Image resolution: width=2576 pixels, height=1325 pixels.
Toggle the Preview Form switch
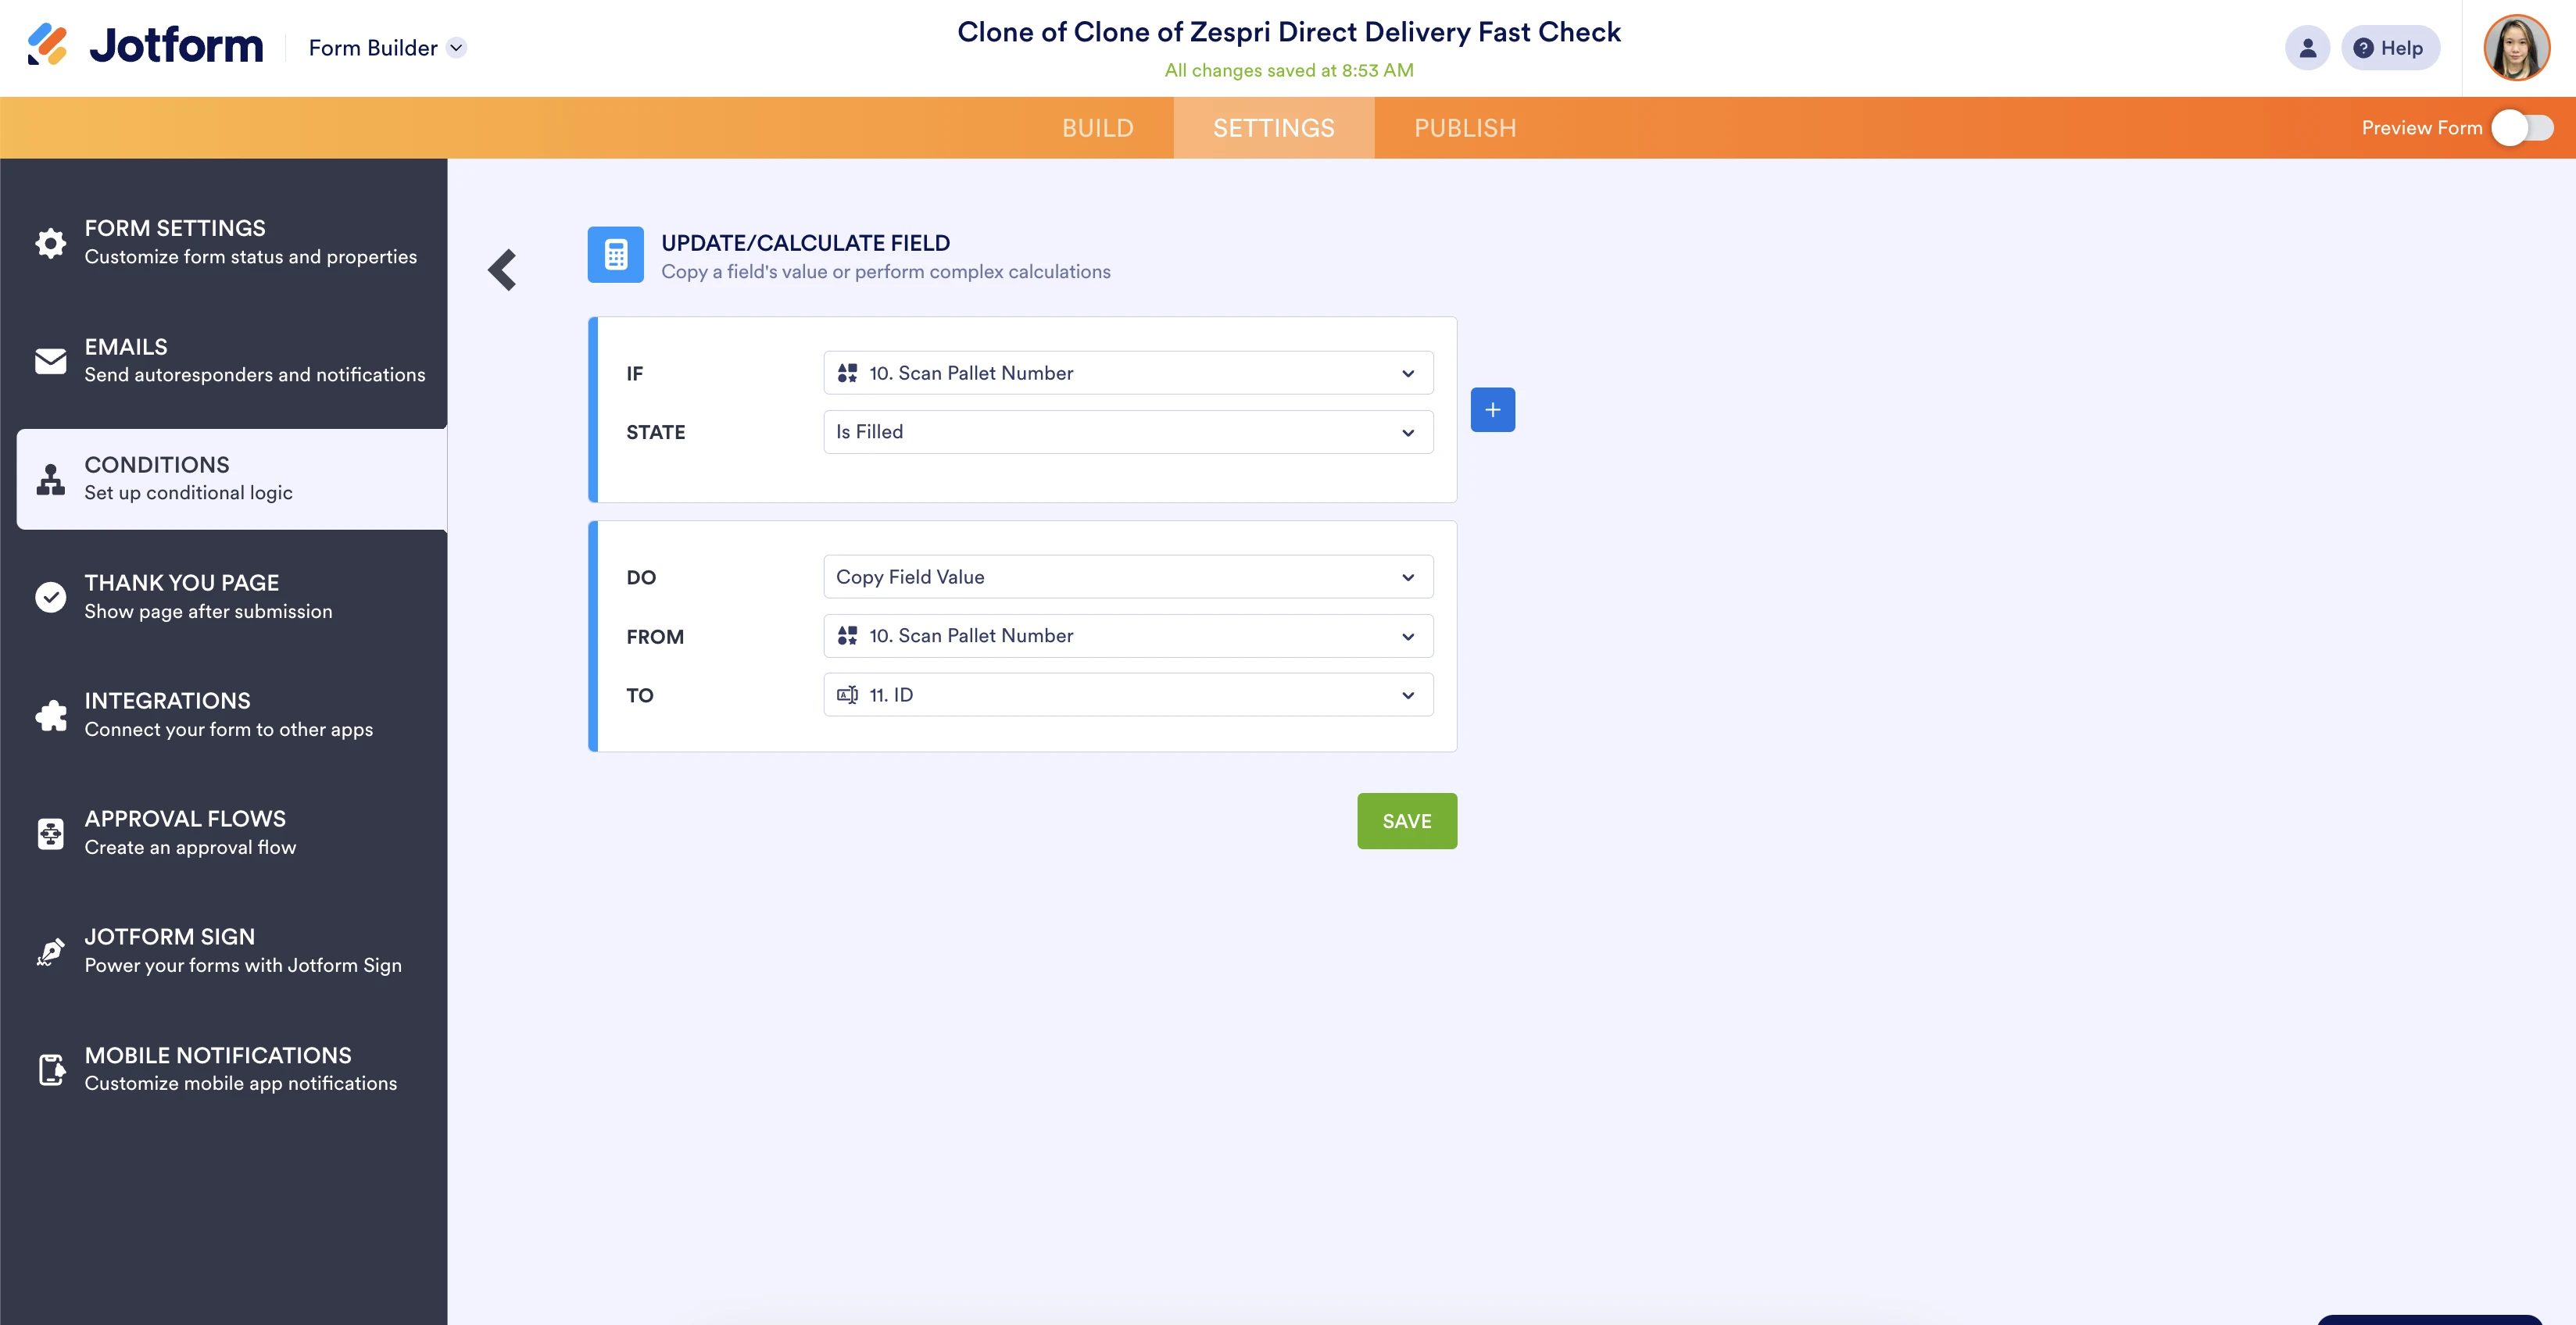pyautogui.click(x=2522, y=128)
